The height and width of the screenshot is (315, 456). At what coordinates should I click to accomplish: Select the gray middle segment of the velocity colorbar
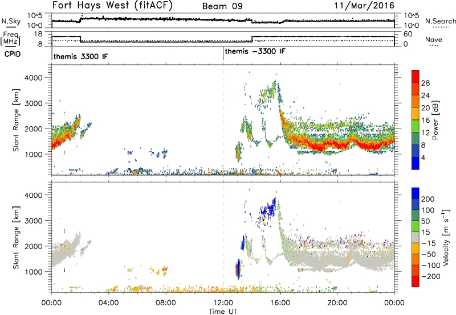tap(416, 238)
